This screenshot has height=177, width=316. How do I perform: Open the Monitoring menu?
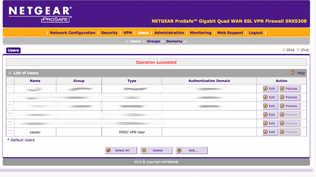[200, 32]
